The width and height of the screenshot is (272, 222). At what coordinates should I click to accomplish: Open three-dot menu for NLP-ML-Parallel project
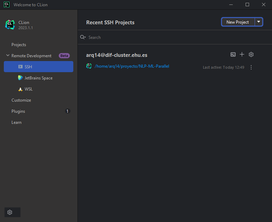click(x=251, y=67)
